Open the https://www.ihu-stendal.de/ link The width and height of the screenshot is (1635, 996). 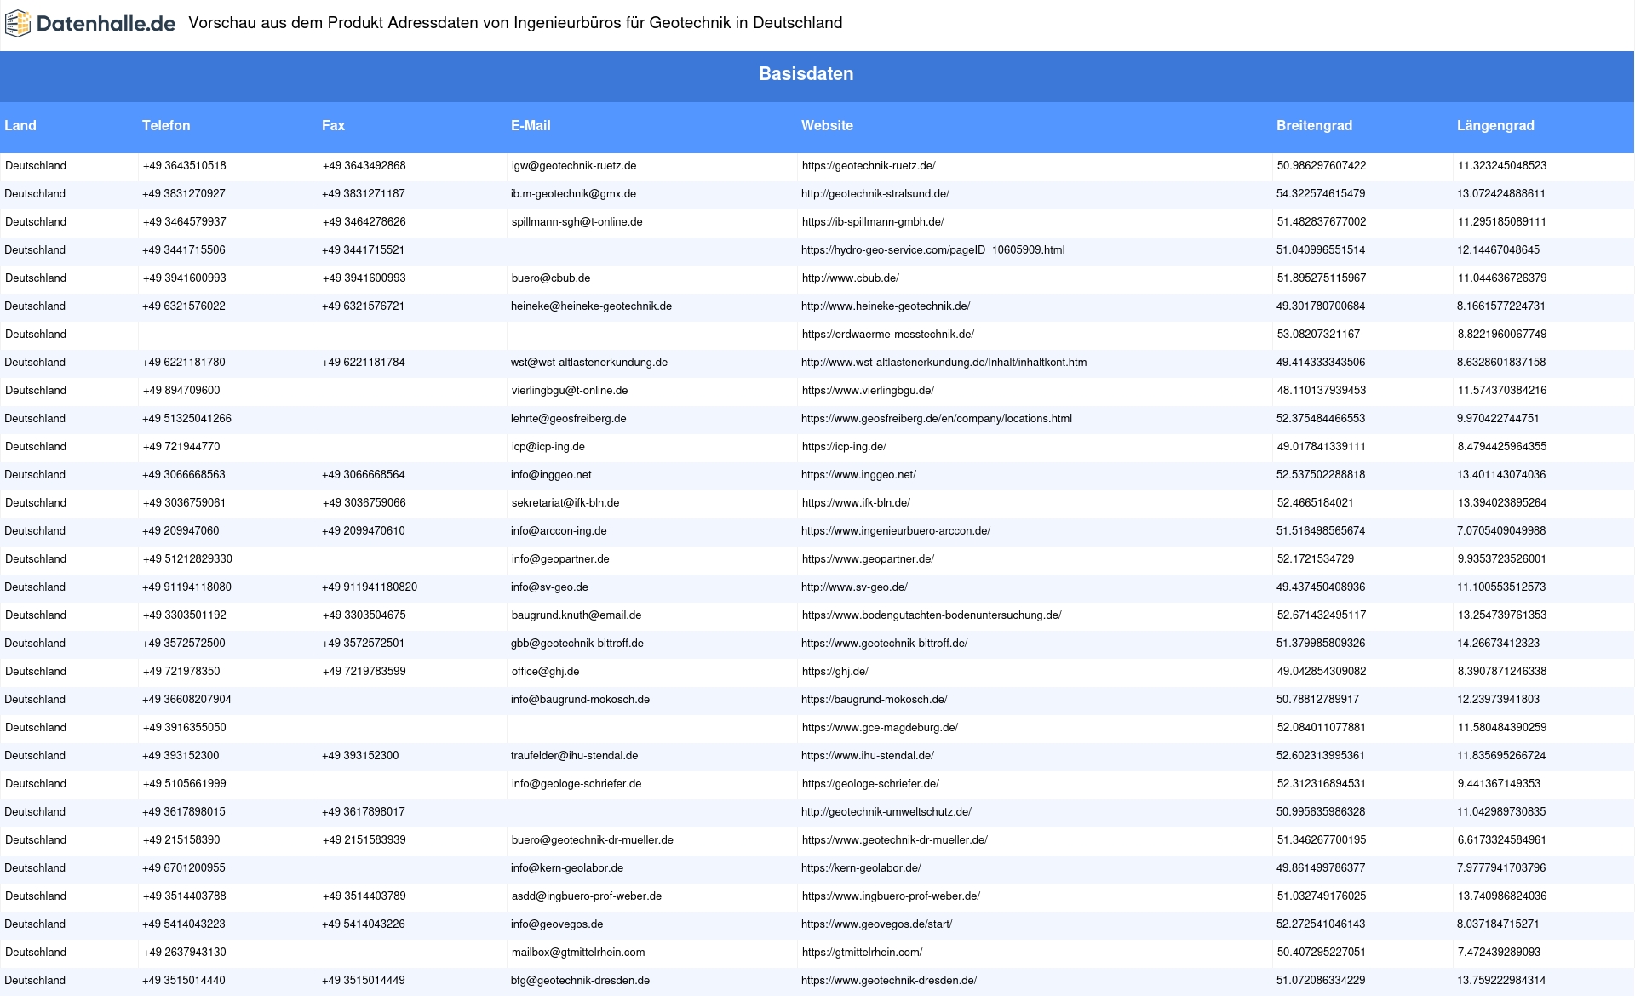[x=868, y=756]
